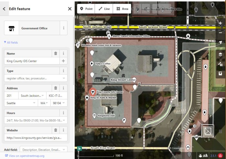The image size is (226, 159).
Task: Close the Edit feature panel
Action: [70, 9]
